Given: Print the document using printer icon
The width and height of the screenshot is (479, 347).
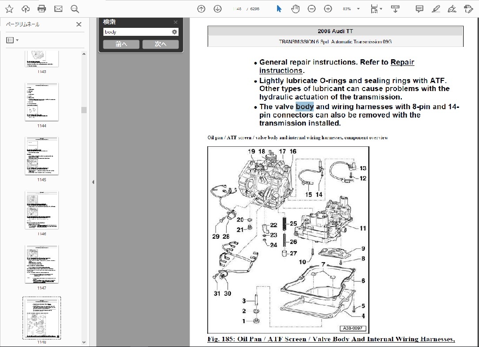Looking at the screenshot, I should point(42,9).
